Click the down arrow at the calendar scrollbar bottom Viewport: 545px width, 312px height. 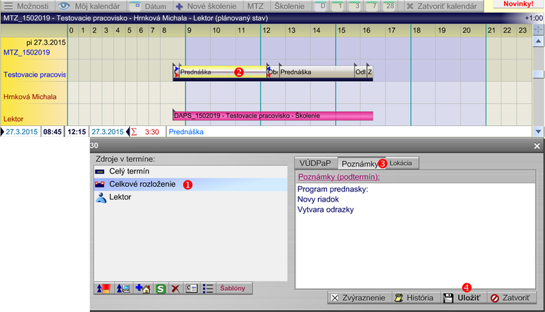coord(538,131)
